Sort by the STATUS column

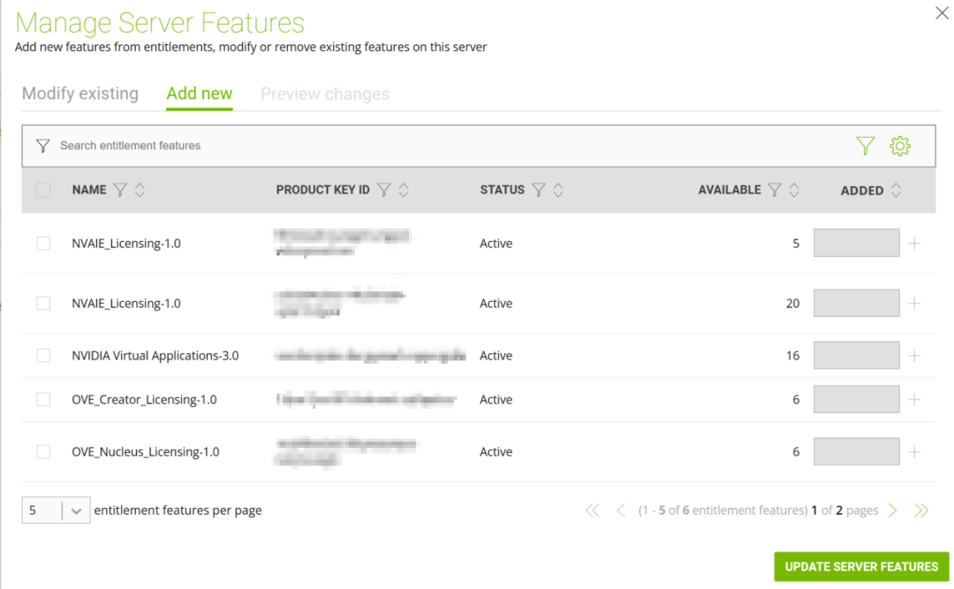558,190
